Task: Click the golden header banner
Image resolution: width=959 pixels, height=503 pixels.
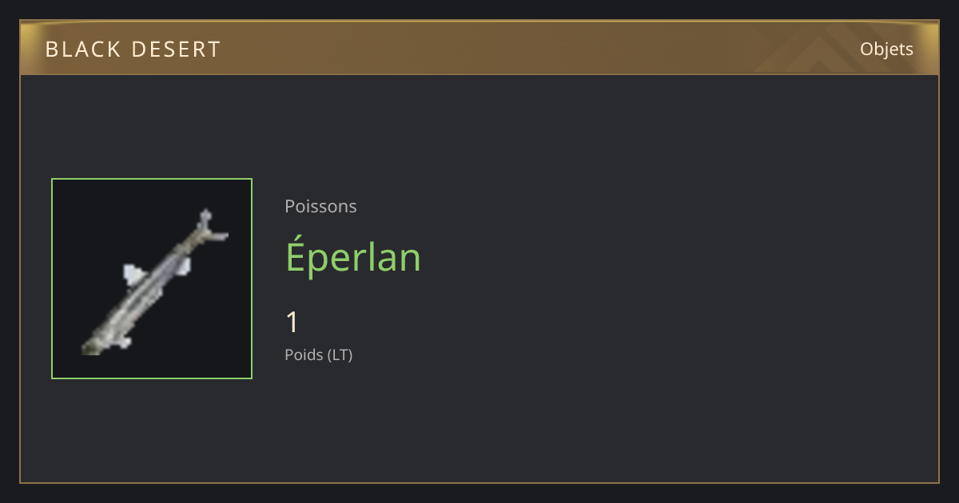Action: 479,48
